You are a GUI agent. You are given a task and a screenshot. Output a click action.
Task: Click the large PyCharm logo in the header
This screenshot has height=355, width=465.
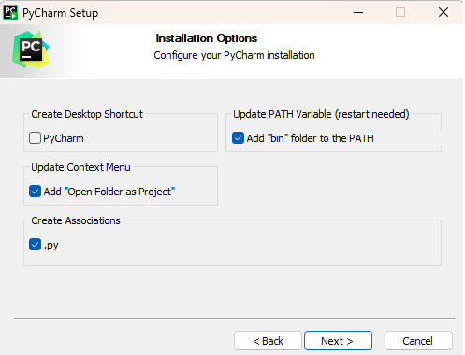31,50
